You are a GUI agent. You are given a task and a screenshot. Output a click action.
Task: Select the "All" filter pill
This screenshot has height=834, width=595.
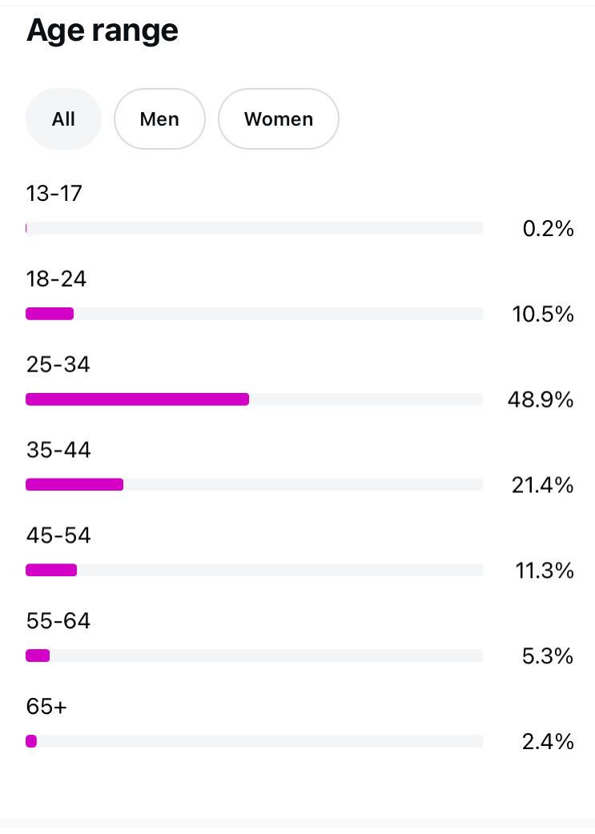(x=63, y=119)
